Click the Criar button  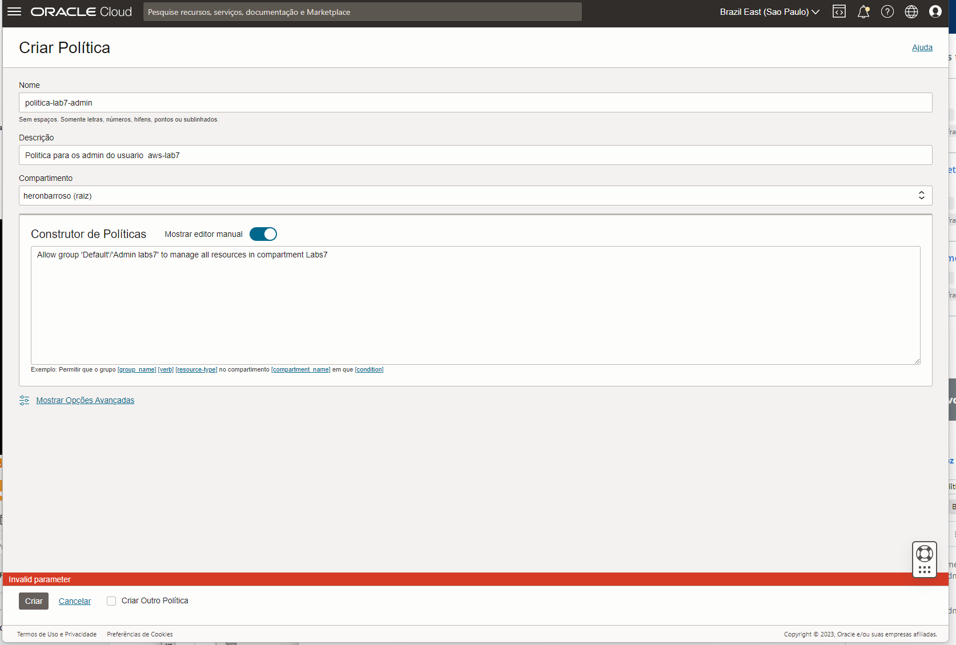(x=34, y=601)
